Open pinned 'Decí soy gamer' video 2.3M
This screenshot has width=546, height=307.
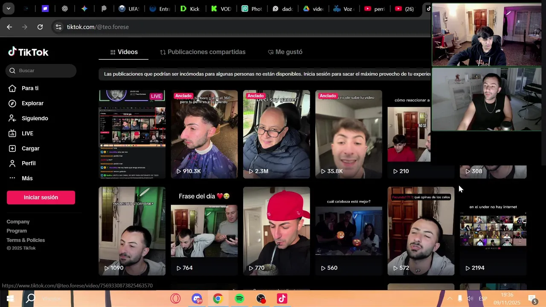pos(276,134)
